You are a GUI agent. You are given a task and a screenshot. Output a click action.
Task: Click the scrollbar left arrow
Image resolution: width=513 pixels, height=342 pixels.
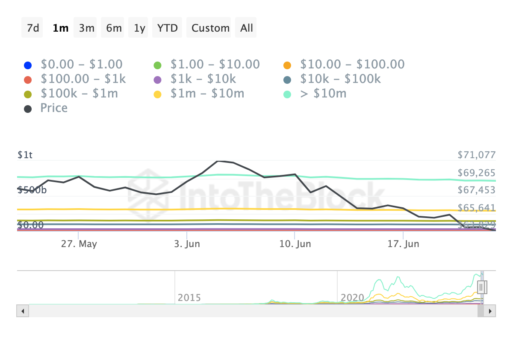(x=23, y=311)
